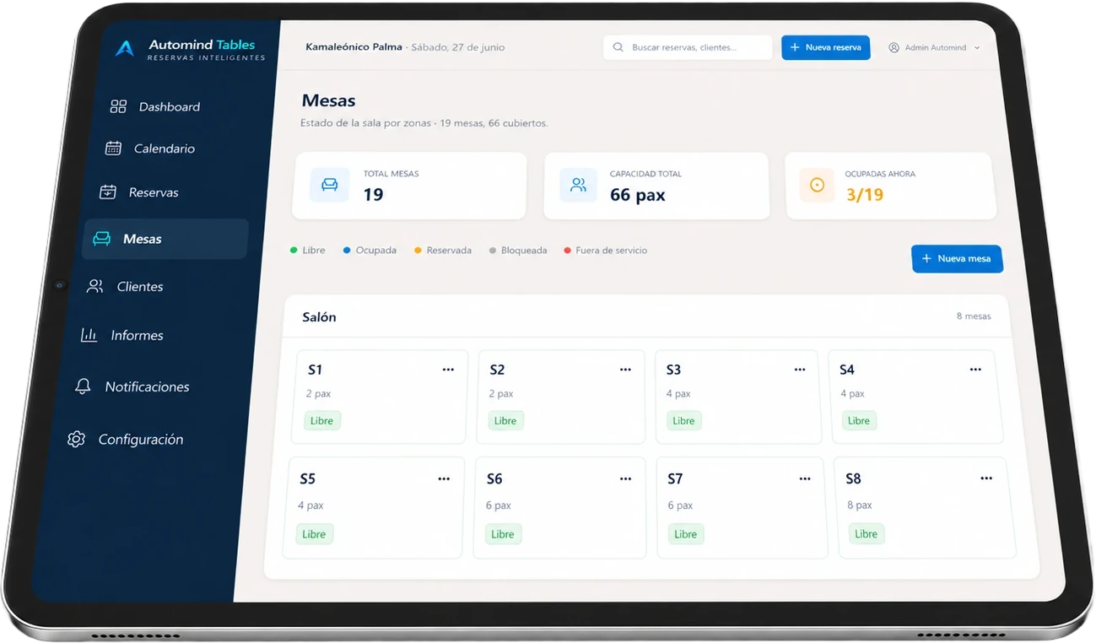The width and height of the screenshot is (1096, 643).
Task: Open the Clientes page
Action: point(127,287)
